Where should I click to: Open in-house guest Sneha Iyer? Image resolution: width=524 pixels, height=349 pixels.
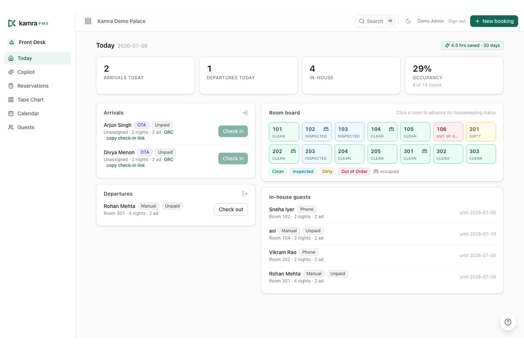pos(382,213)
